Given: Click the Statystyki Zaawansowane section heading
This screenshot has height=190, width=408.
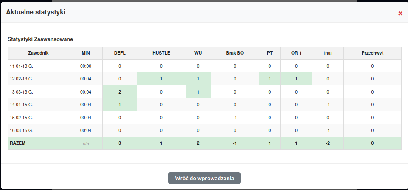Looking at the screenshot, I should coord(40,39).
